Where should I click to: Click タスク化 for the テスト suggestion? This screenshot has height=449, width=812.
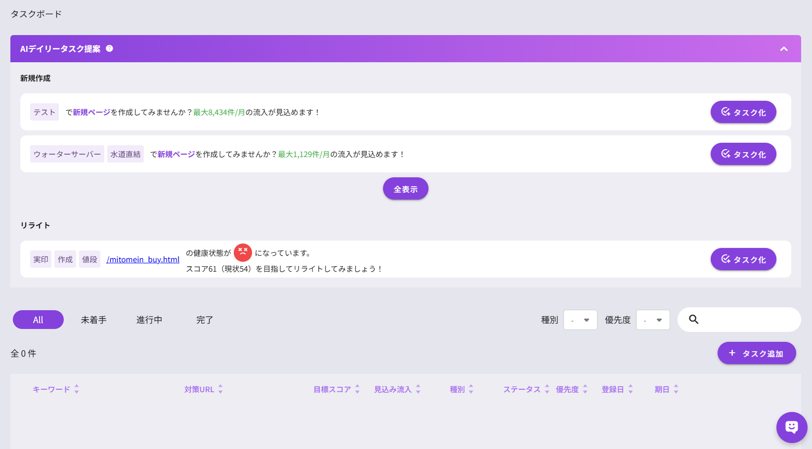743,112
